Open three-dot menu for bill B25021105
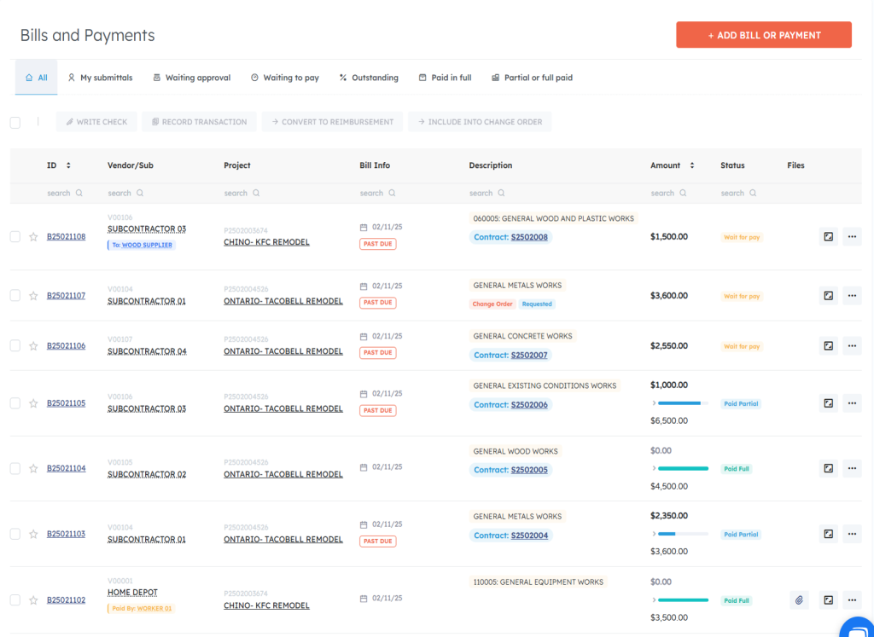The width and height of the screenshot is (874, 637). click(x=852, y=403)
